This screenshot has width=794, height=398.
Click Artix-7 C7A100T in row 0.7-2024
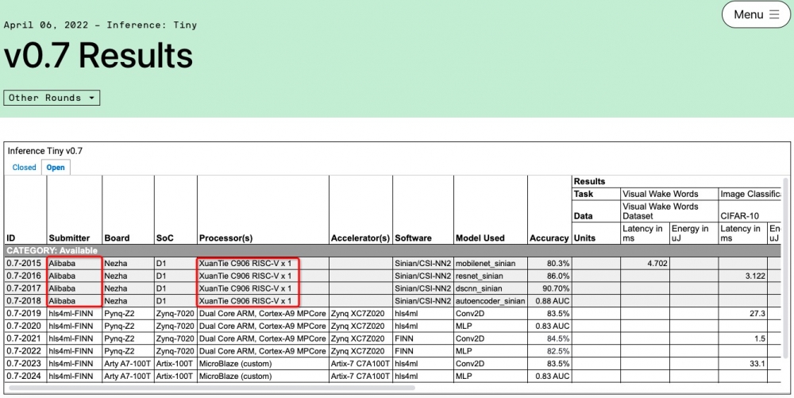(x=360, y=377)
